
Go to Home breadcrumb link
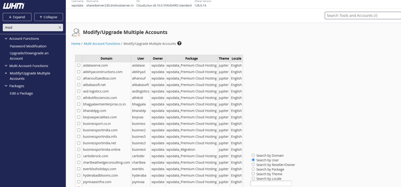point(76,43)
